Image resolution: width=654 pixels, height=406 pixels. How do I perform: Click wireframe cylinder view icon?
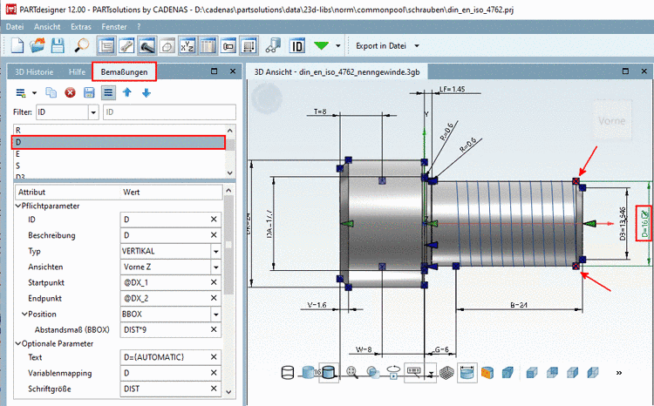tap(289, 373)
